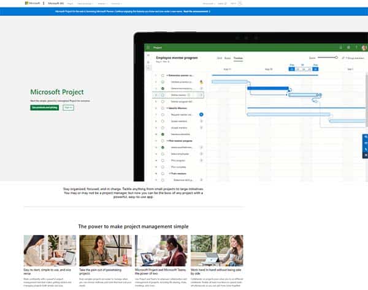Click the Microsoft logo in the header
Viewport: 368px width, 290px height.
pyautogui.click(x=33, y=3)
